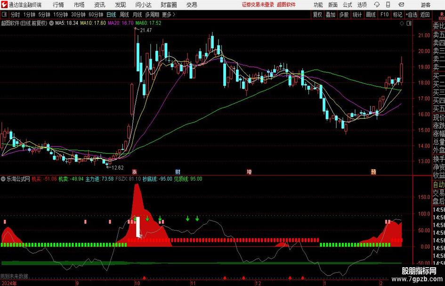Image resolution: width=445 pixels, height=286 pixels.
Task: Click the 增 event marker on chart
Action: [x=249, y=171]
